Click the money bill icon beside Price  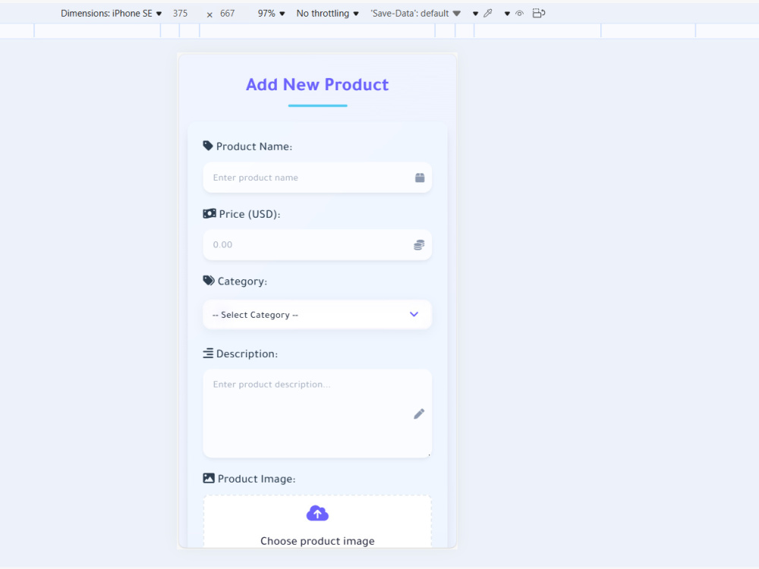coord(209,213)
